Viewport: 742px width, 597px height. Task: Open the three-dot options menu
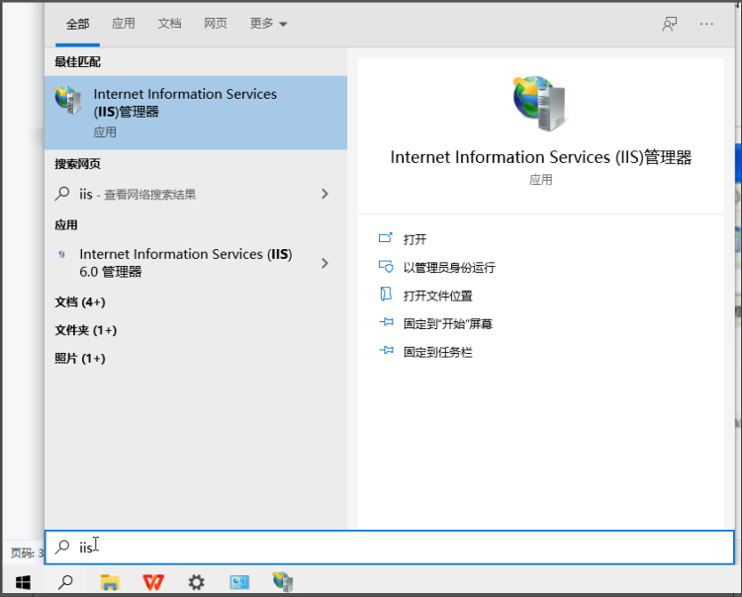point(706,24)
